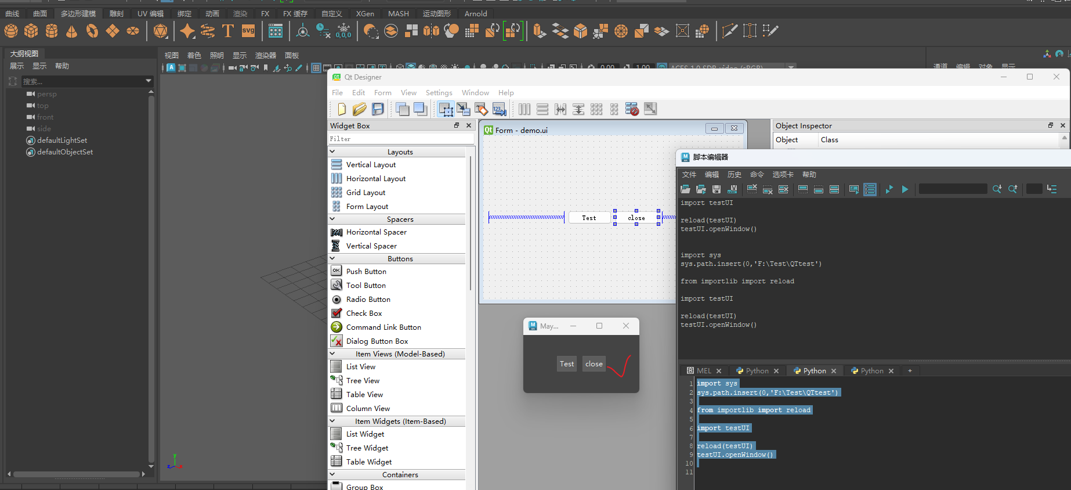Viewport: 1071px width, 490px height.
Task: Toggle the Show line numbers button
Action: [x=870, y=189]
